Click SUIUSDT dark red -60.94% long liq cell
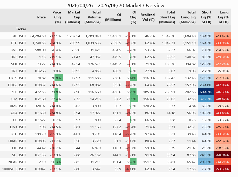 (222, 155)
